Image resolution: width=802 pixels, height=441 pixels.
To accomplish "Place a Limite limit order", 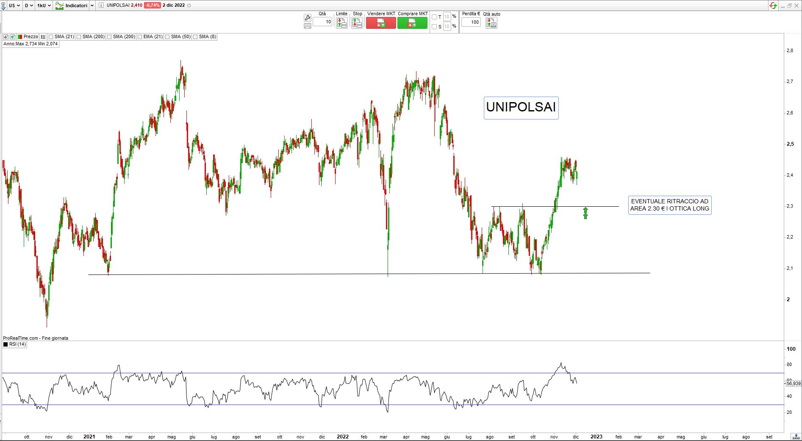I will click(342, 23).
